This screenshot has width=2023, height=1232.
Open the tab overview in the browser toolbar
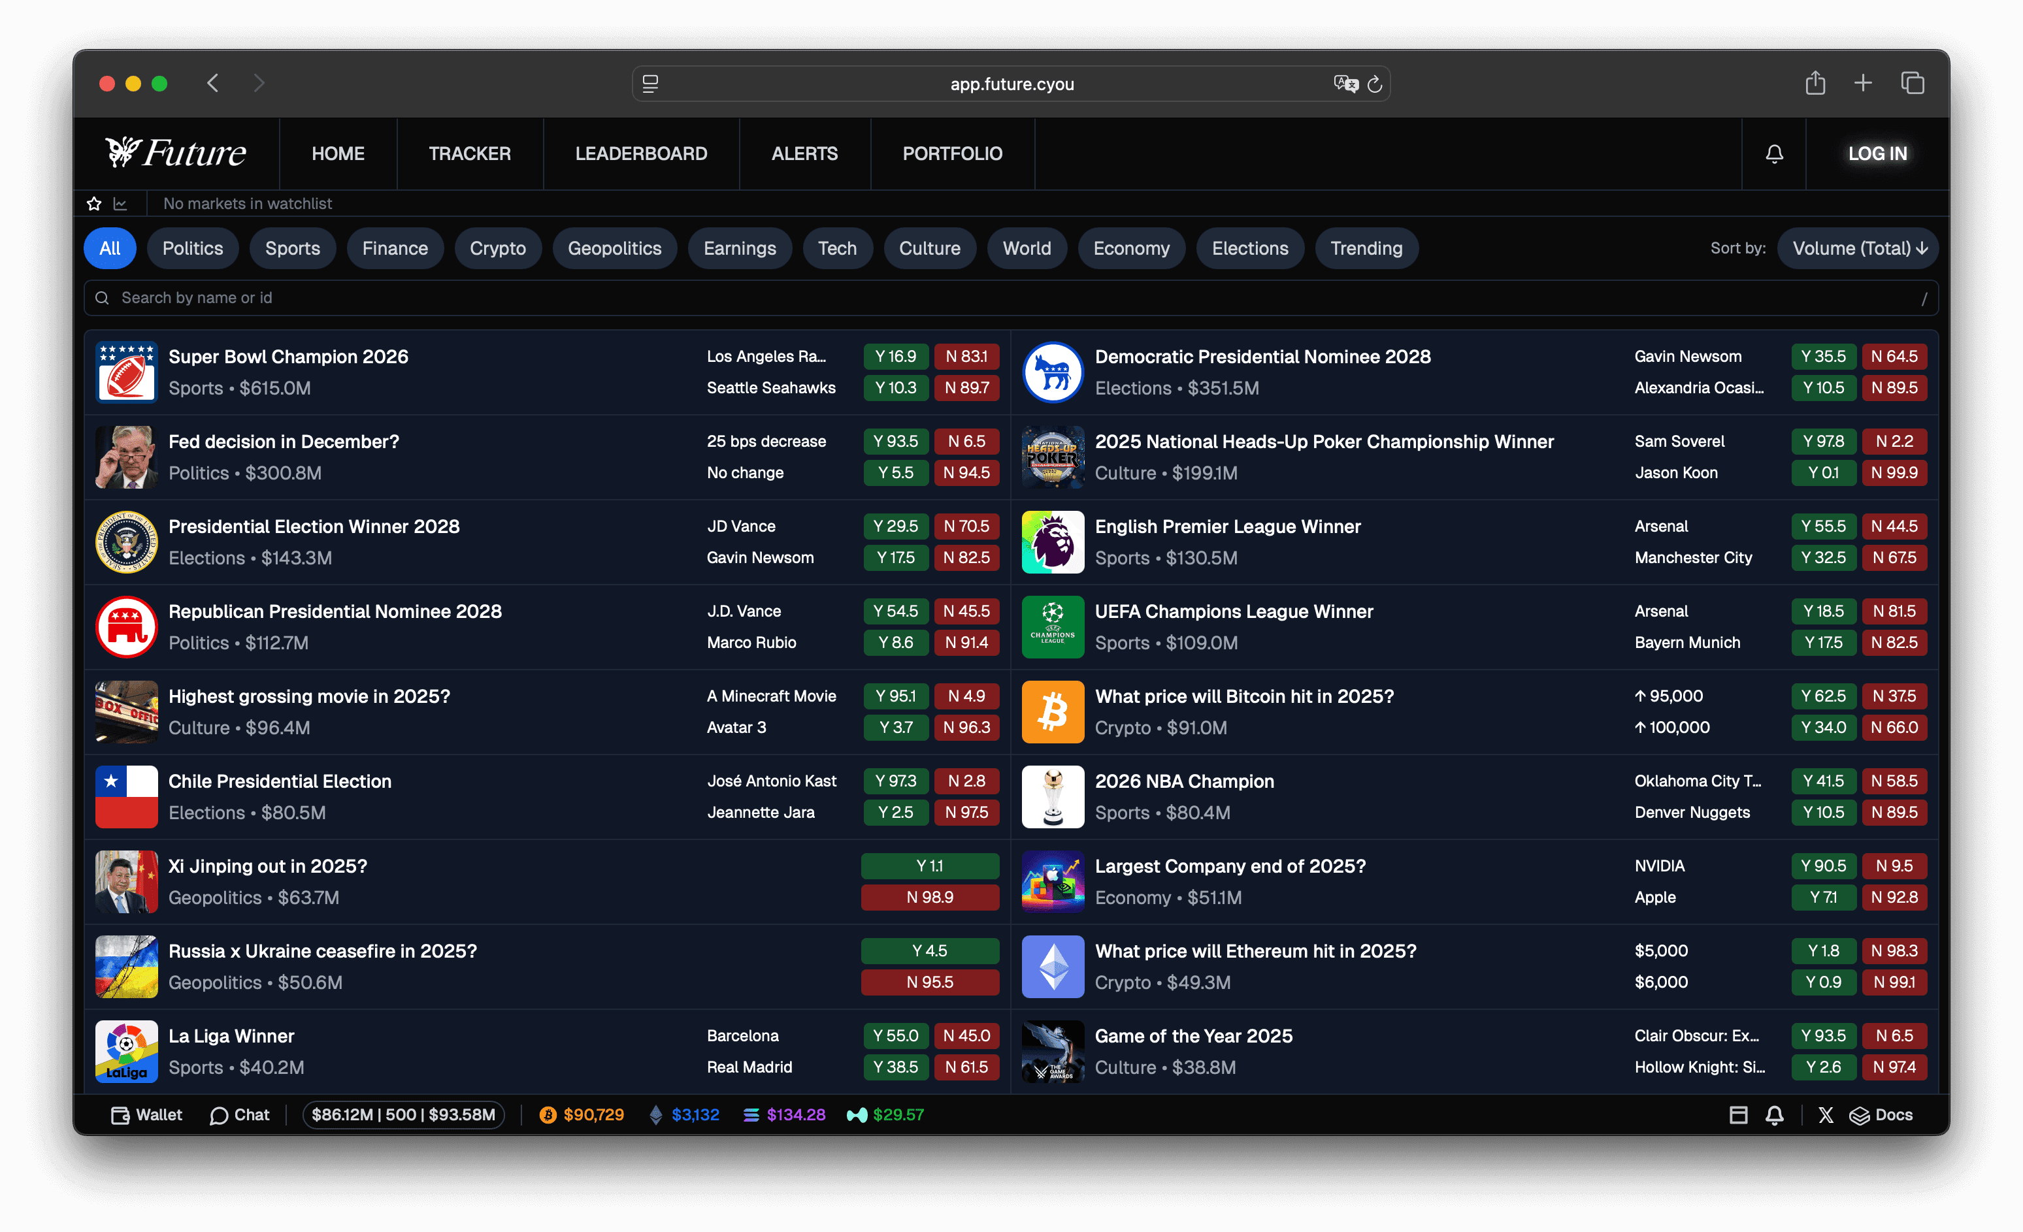click(x=1913, y=83)
